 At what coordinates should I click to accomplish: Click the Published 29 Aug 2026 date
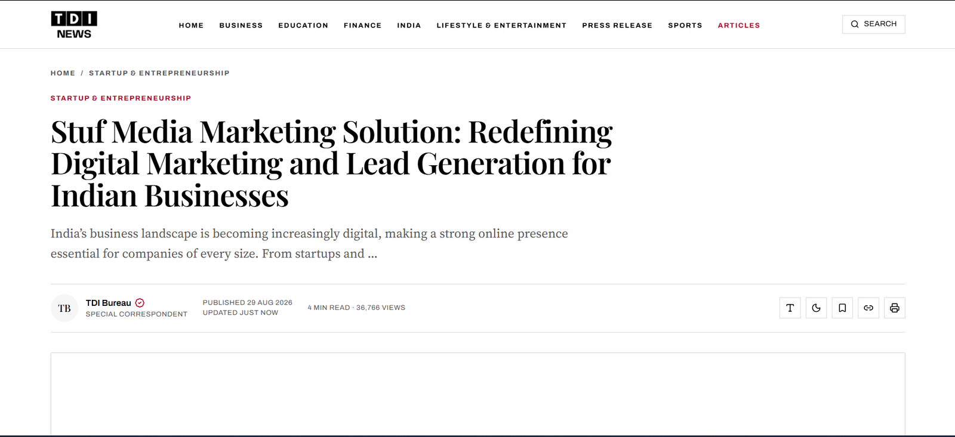247,303
